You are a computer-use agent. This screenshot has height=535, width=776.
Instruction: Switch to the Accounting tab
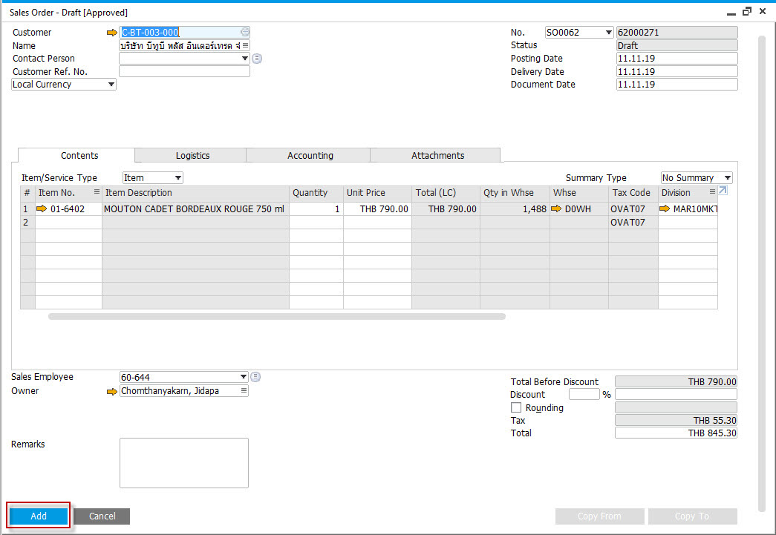click(310, 155)
